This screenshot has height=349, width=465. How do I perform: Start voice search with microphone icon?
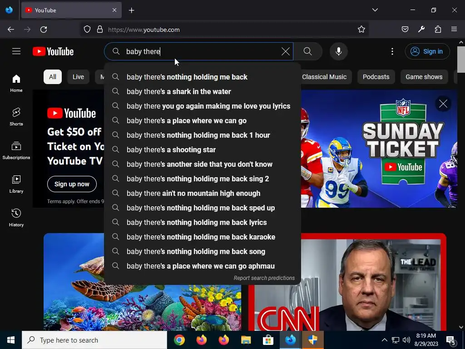[x=339, y=51]
